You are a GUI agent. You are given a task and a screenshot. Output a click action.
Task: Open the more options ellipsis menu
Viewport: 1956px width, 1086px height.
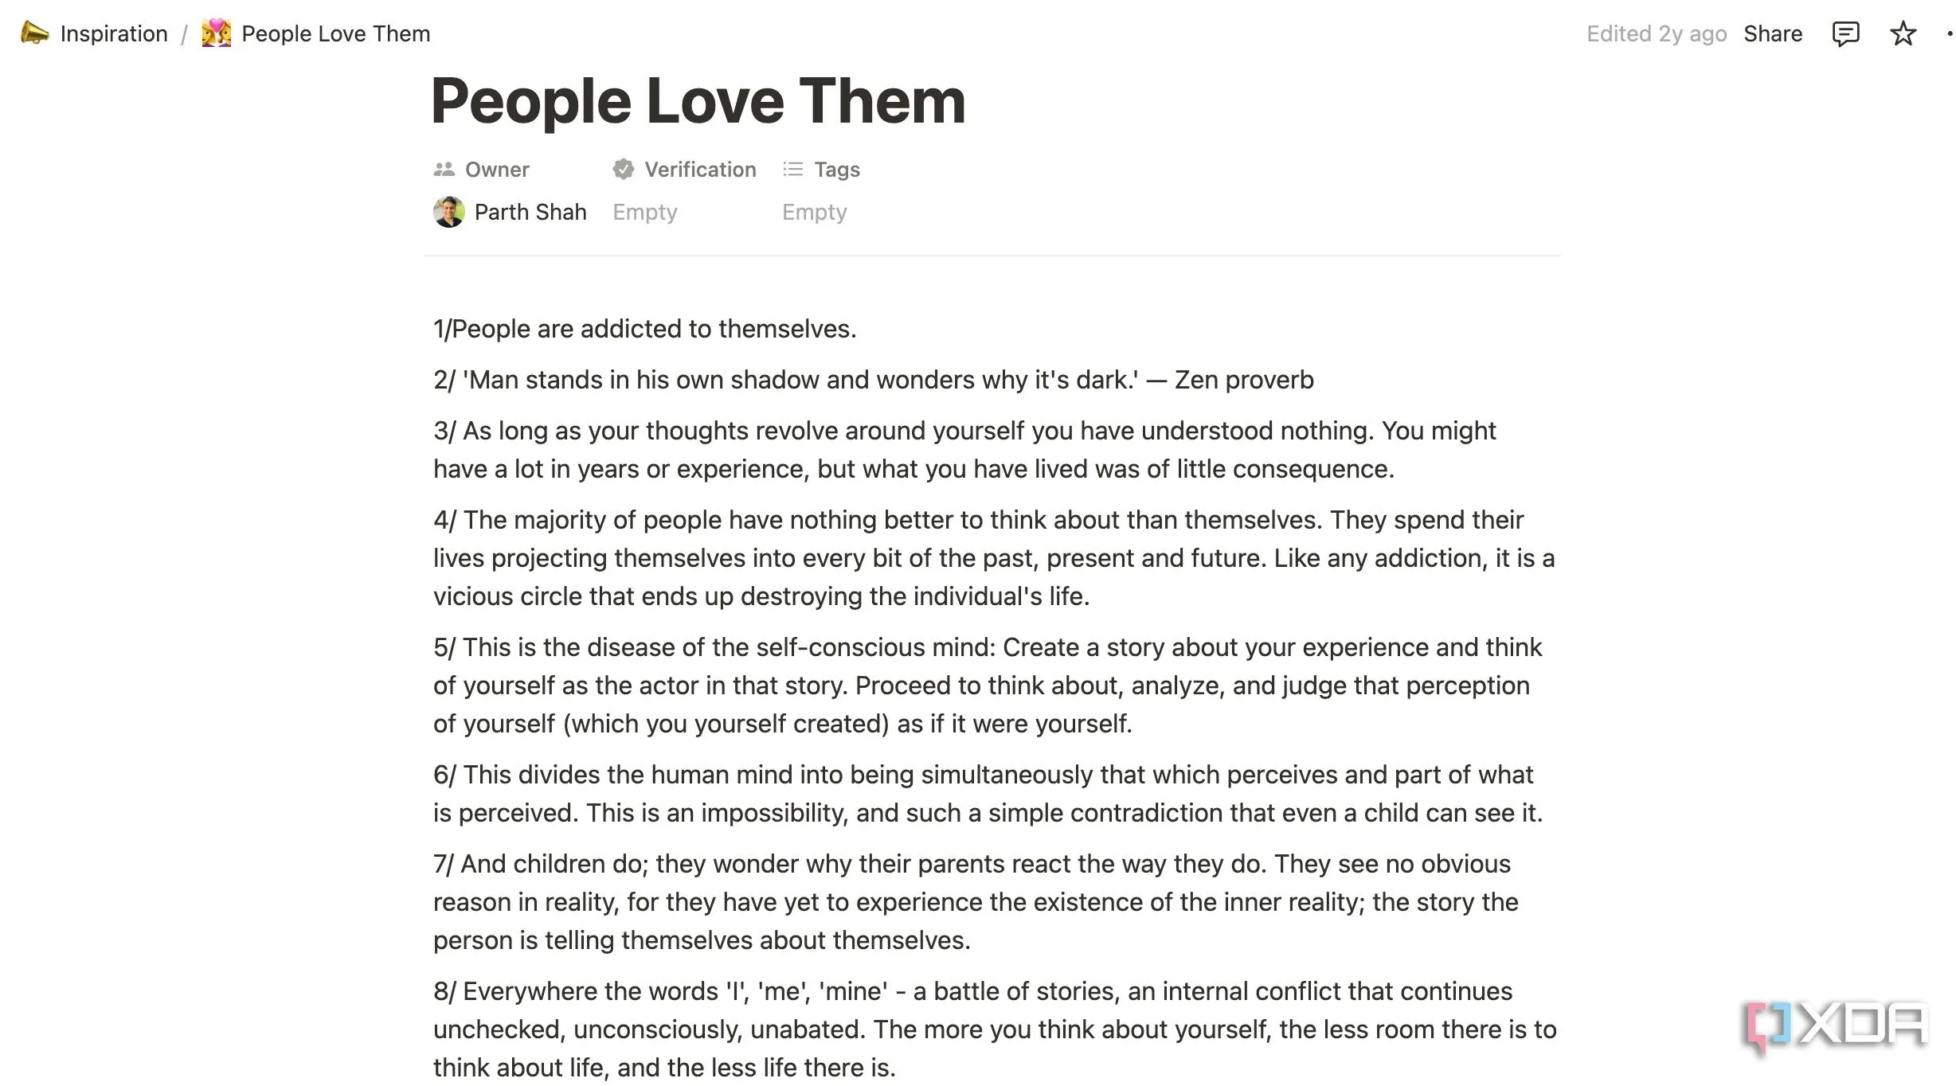click(x=1949, y=34)
